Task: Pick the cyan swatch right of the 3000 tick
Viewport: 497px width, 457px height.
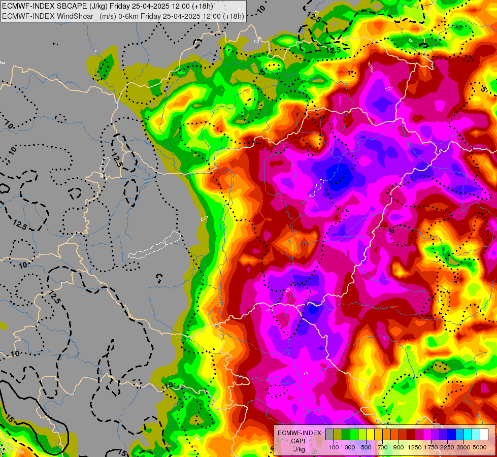Action: (468, 434)
